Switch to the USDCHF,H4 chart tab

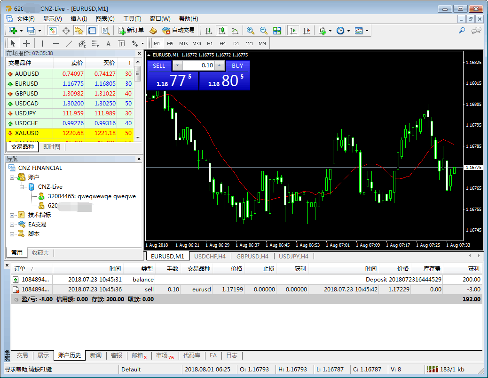tap(210, 256)
